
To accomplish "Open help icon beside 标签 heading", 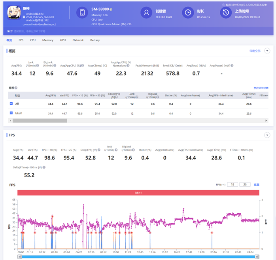I will point(16,87).
